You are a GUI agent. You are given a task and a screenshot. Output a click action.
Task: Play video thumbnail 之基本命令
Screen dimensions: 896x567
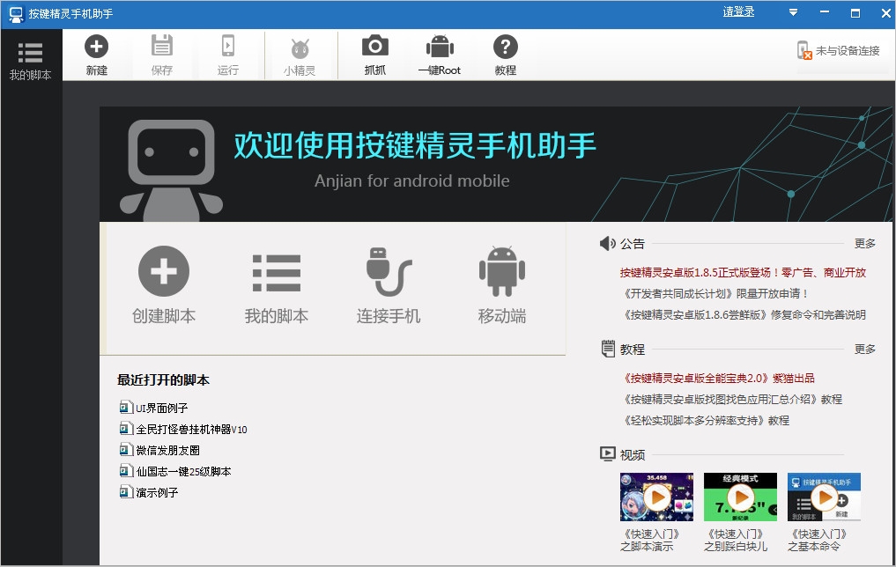coord(824,497)
